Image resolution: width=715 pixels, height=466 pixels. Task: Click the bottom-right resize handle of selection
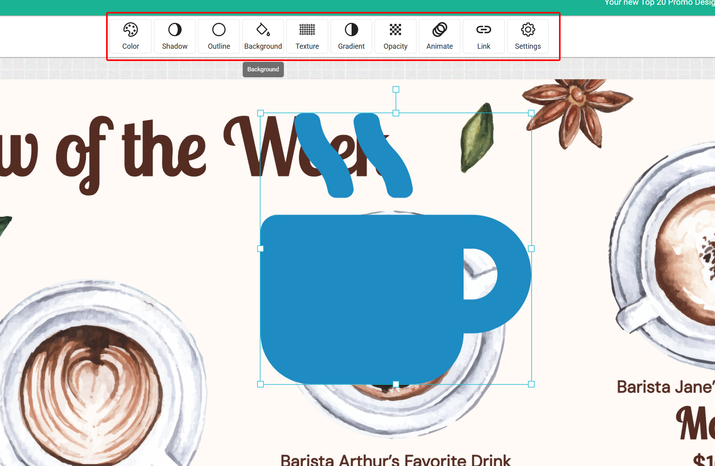(x=531, y=384)
